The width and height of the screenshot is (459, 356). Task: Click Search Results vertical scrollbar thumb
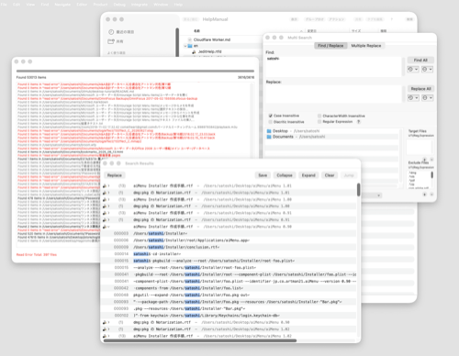[x=358, y=190]
